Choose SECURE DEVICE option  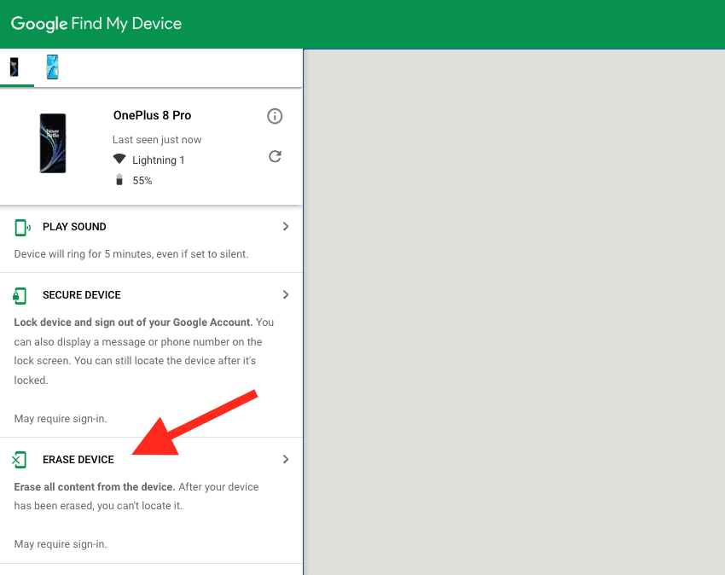point(82,295)
